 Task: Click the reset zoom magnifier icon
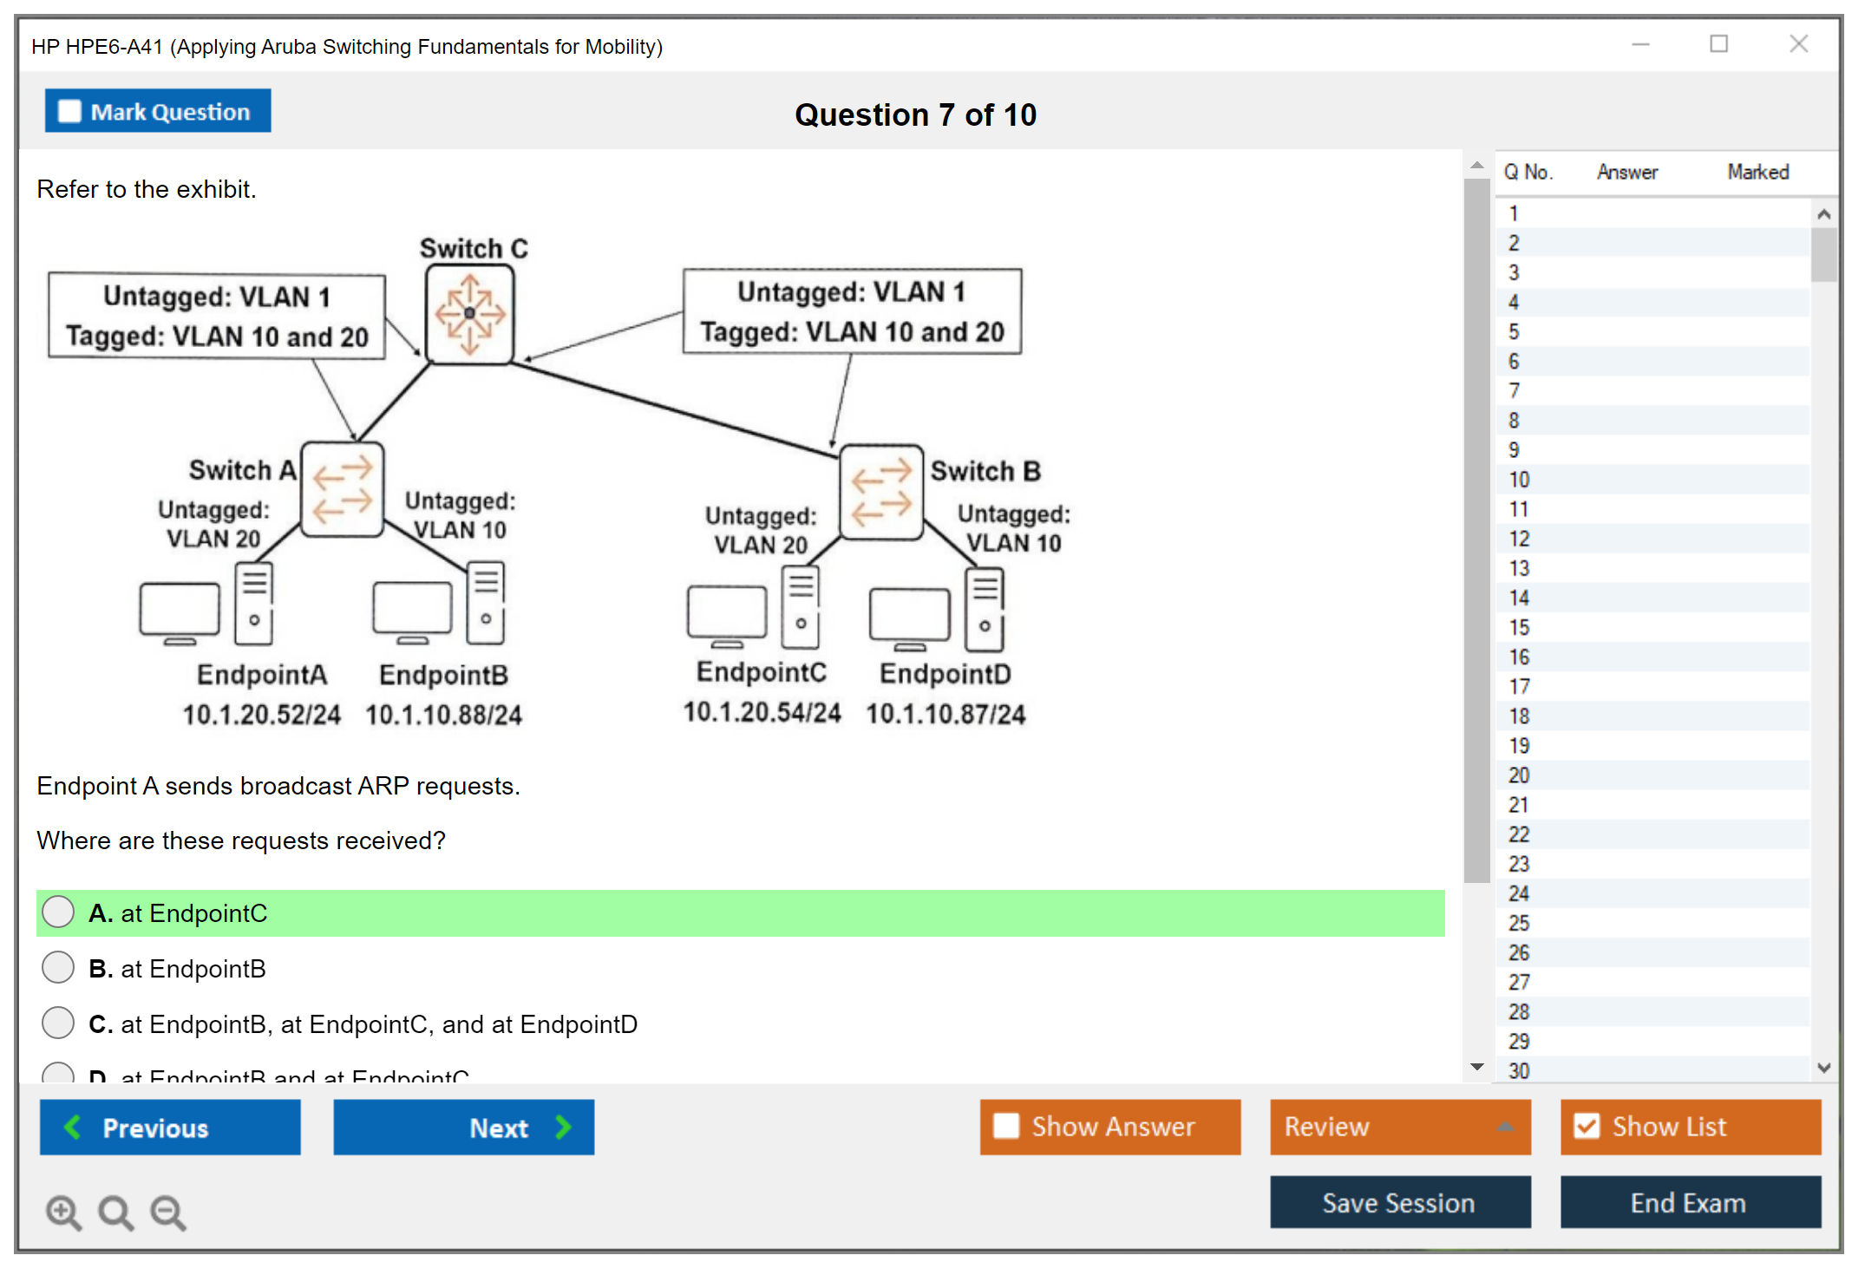[x=115, y=1212]
